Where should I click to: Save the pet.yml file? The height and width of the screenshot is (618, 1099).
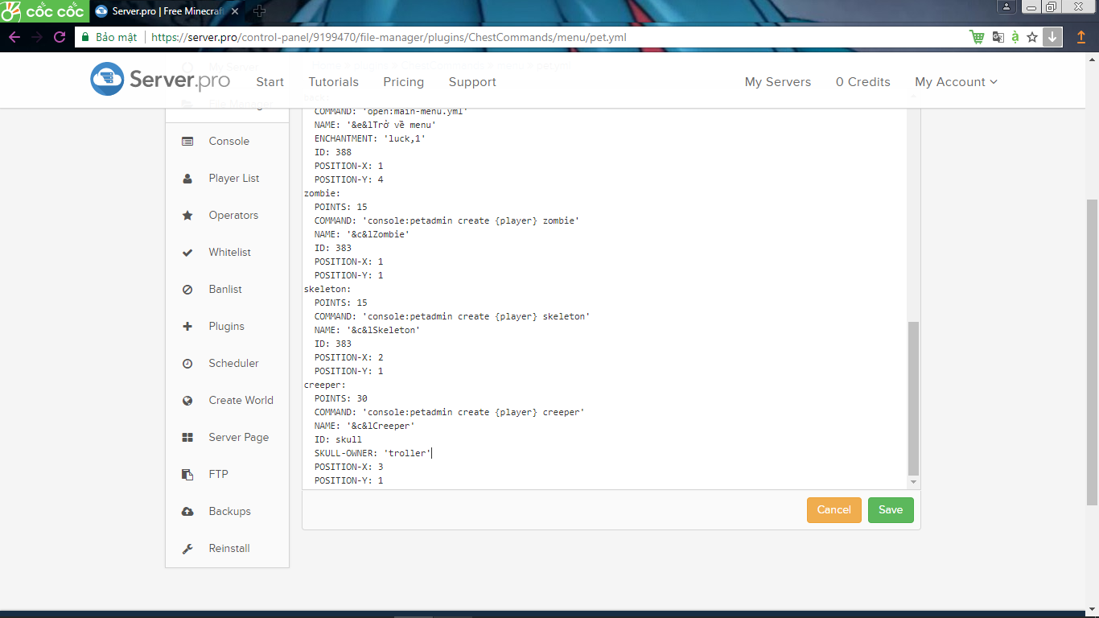[x=891, y=510]
